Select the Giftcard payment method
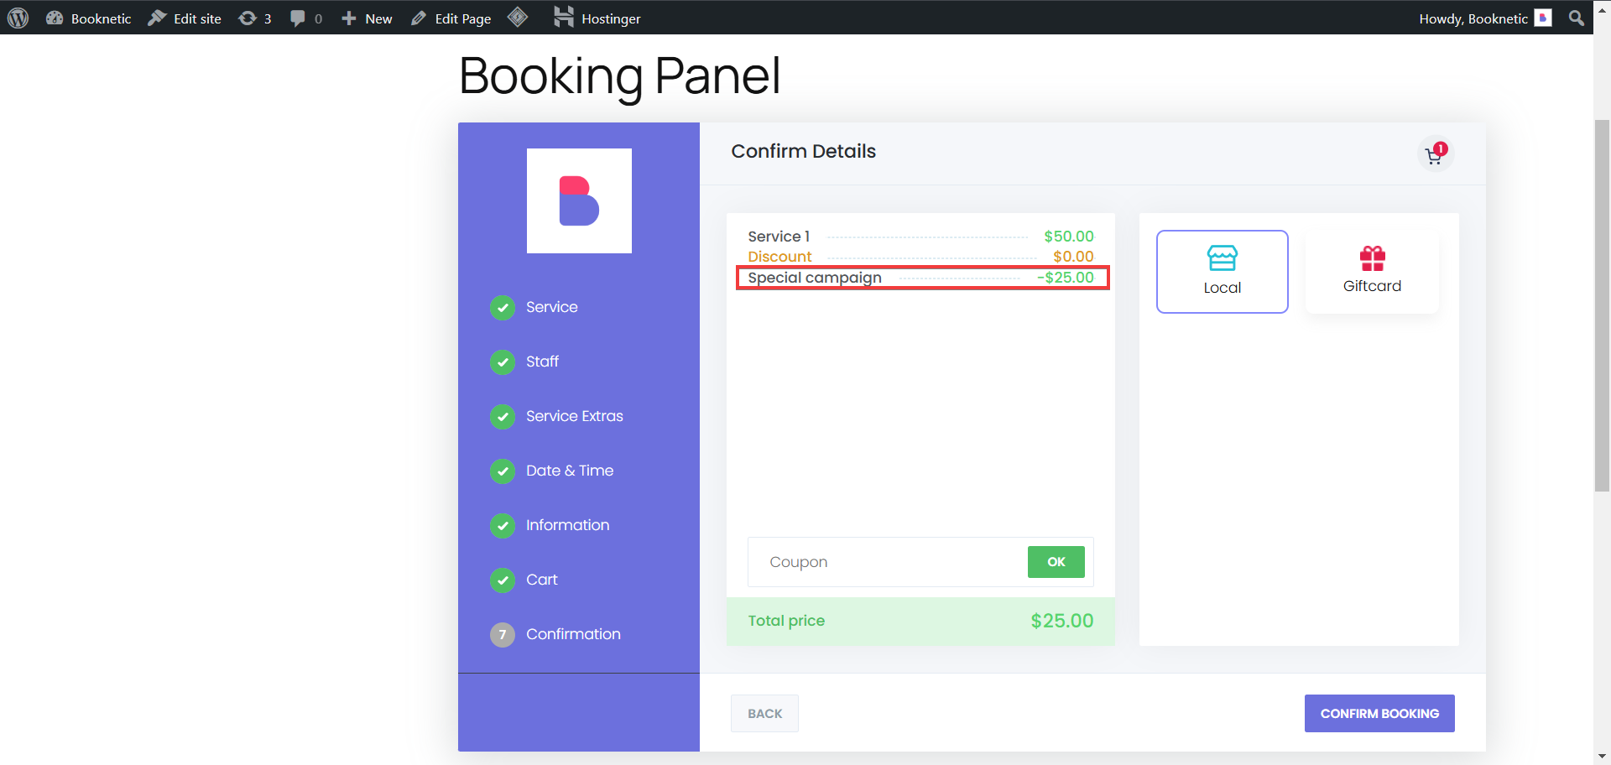The image size is (1611, 765). pos(1372,271)
